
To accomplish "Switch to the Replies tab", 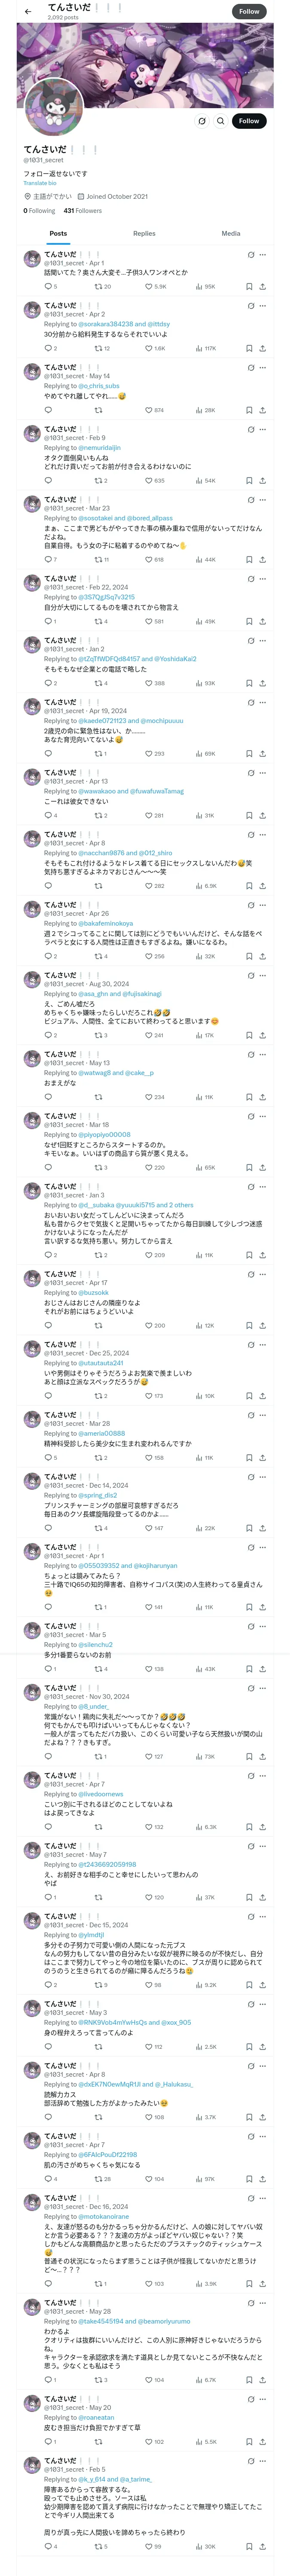I will click(x=144, y=233).
